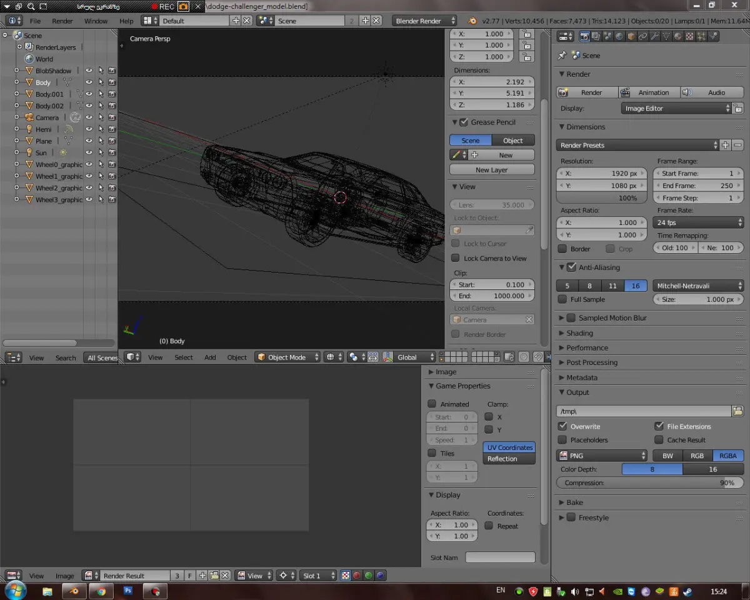Open Photoshop from the Windows taskbar
This screenshot has height=600, width=750.
(x=128, y=591)
